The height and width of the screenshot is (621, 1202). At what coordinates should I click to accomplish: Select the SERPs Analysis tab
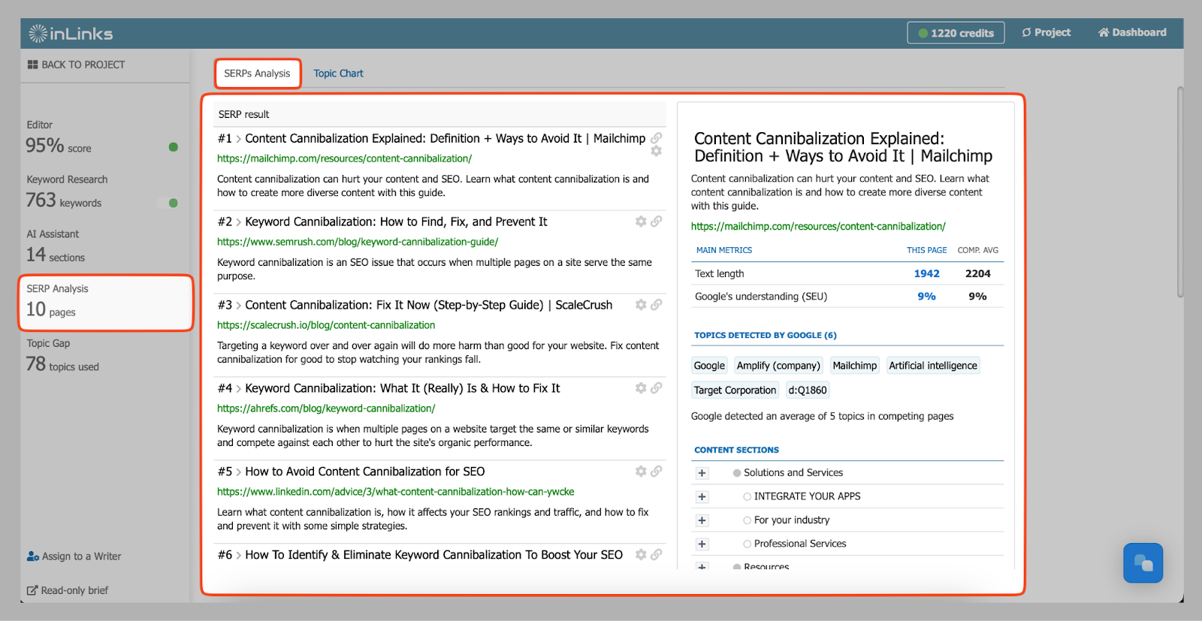coord(258,74)
